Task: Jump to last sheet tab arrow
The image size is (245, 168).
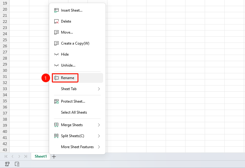Action: click(26, 156)
